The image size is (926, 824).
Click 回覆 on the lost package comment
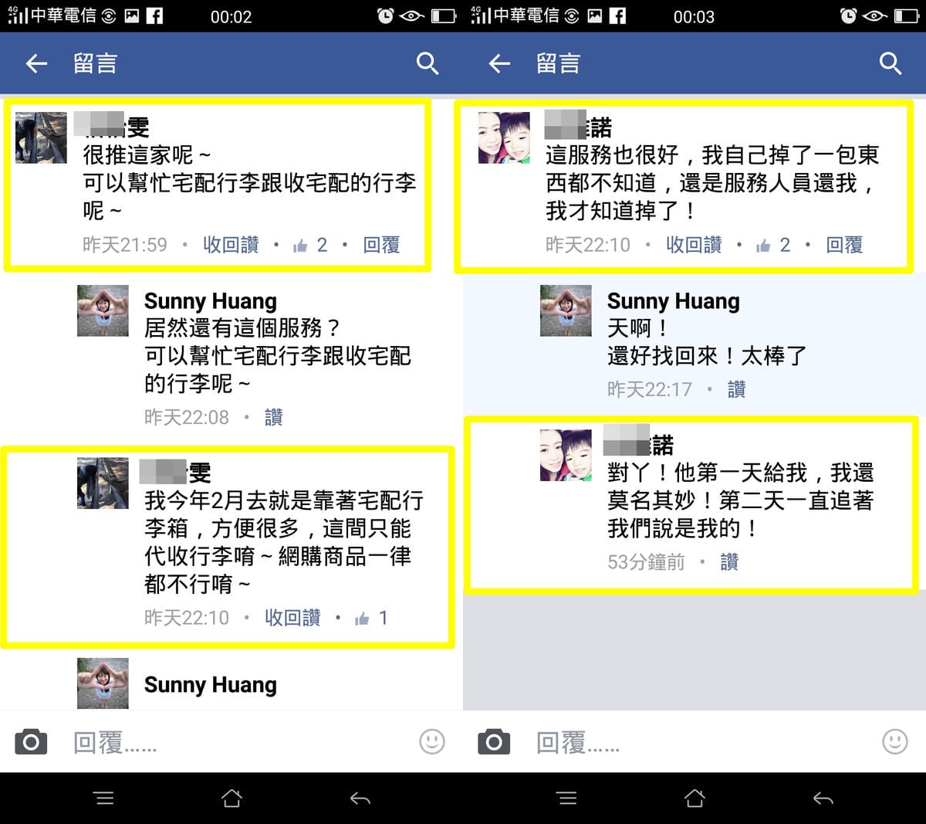844,245
